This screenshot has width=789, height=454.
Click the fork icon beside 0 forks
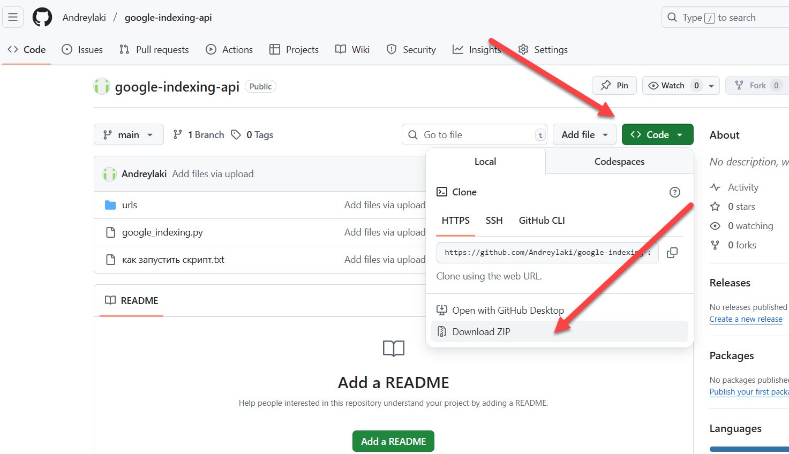(x=715, y=245)
